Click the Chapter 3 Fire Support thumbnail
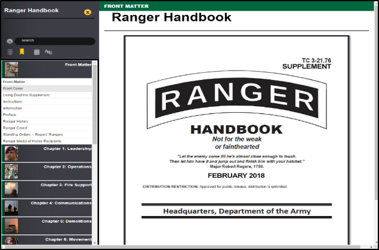This screenshot has width=379, height=250. coord(11,190)
